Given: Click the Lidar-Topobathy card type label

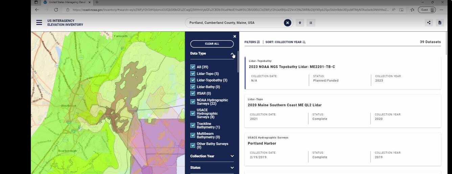Looking at the screenshot, I should [x=260, y=61].
